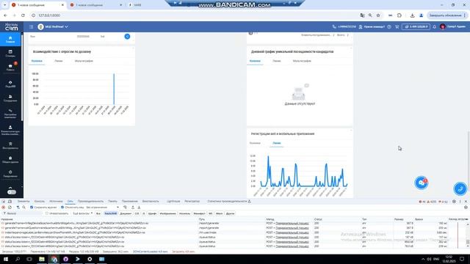Click the floating blue phone link button
Viewport: 470px width, 264px height.
click(x=460, y=189)
